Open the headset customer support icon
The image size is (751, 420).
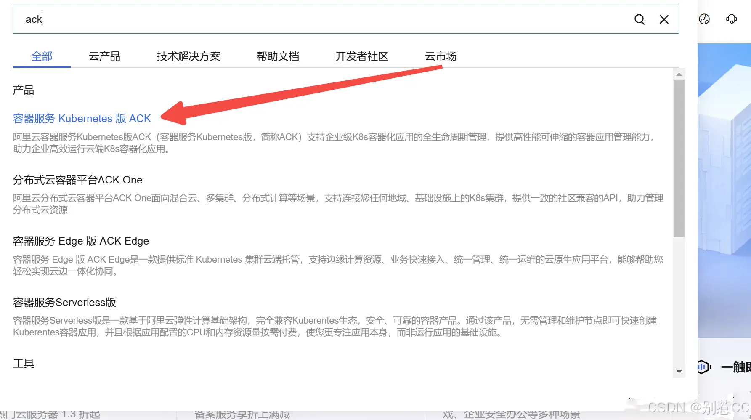tap(732, 19)
